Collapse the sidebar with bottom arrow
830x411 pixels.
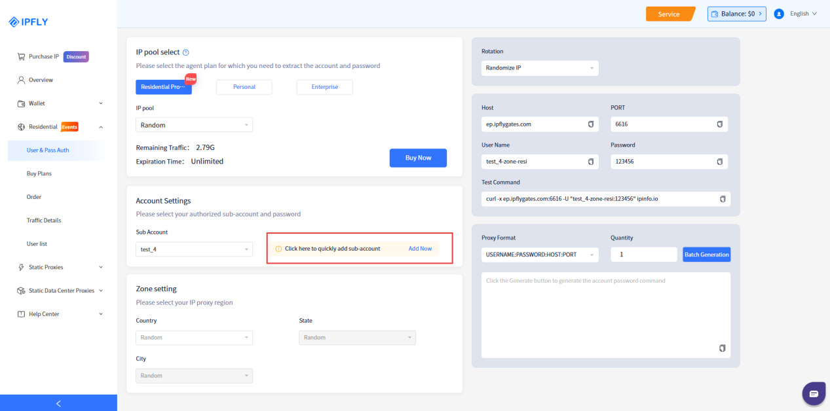pos(58,403)
